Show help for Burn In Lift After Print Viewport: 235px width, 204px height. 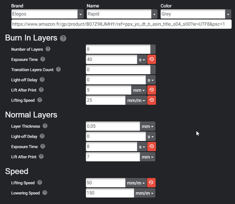(x=41, y=90)
